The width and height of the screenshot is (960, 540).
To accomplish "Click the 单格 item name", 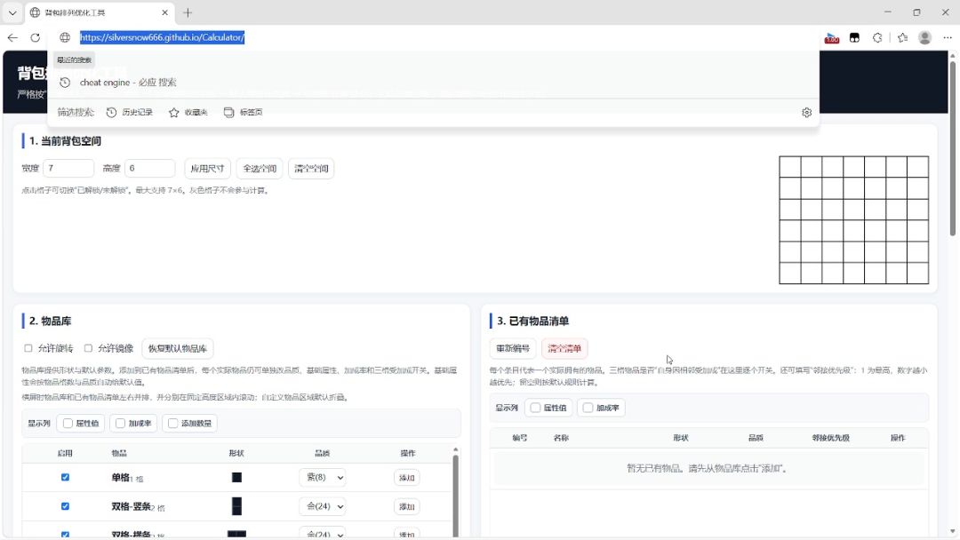I will tap(120, 478).
